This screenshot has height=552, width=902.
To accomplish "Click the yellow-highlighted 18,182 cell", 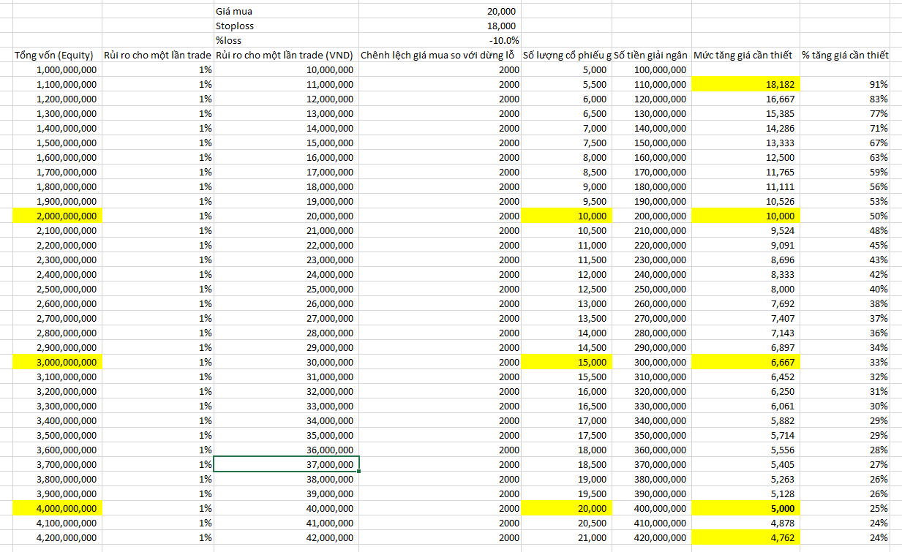I will 745,84.
